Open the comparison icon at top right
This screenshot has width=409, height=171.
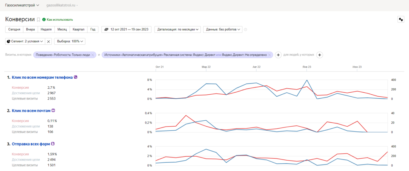tap(400, 19)
